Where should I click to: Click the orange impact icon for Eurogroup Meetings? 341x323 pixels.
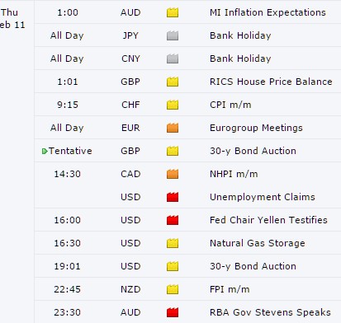(x=173, y=128)
